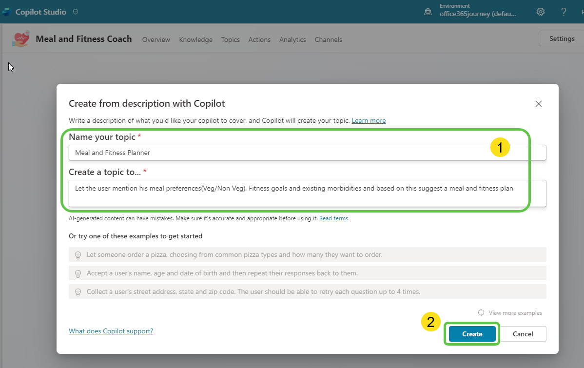Open settings gear icon in header
Image resolution: width=584 pixels, height=368 pixels.
point(541,12)
